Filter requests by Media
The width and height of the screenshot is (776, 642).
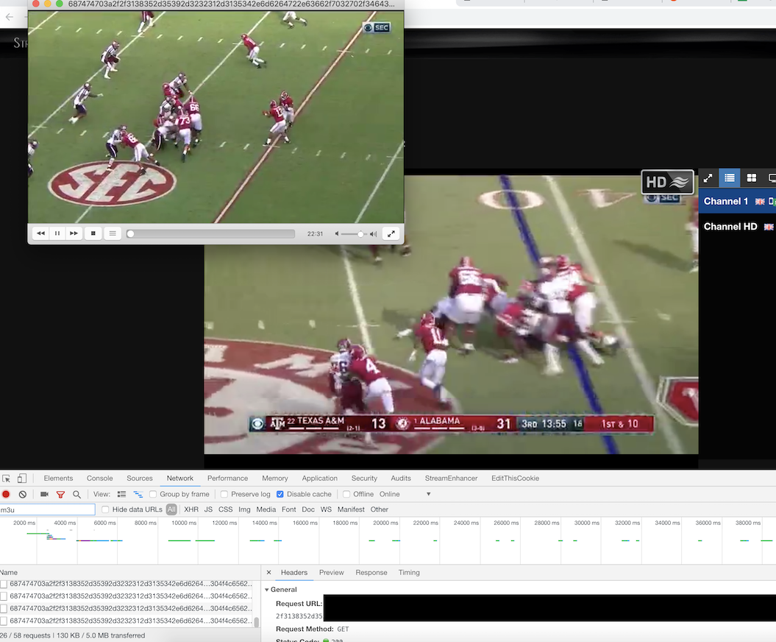click(266, 509)
